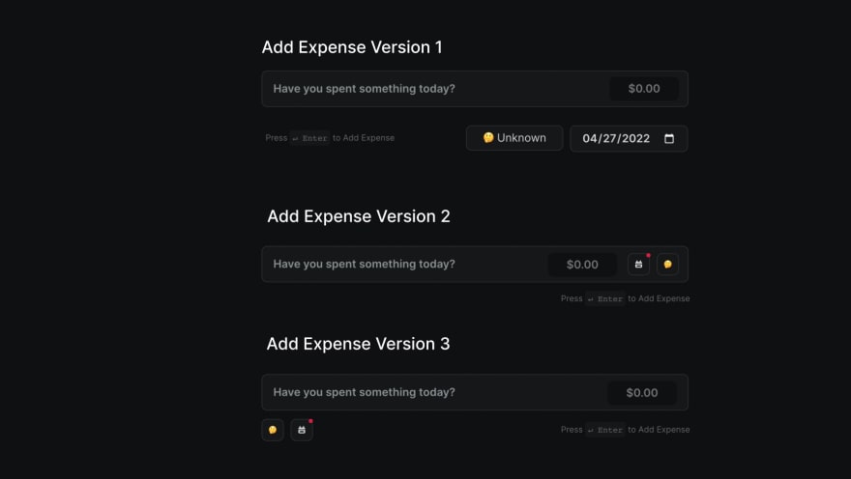This screenshot has width=851, height=479.
Task: Click the Enter key hint under Version 3
Action: click(605, 430)
